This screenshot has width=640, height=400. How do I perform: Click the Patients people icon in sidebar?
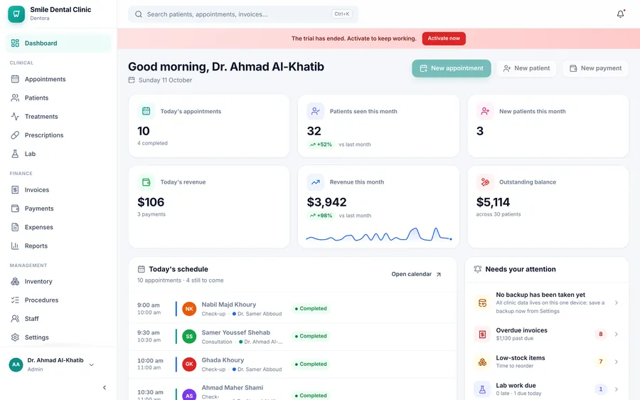coord(15,98)
